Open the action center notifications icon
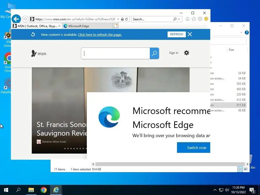This screenshot has width=260, height=195. click(x=252, y=190)
